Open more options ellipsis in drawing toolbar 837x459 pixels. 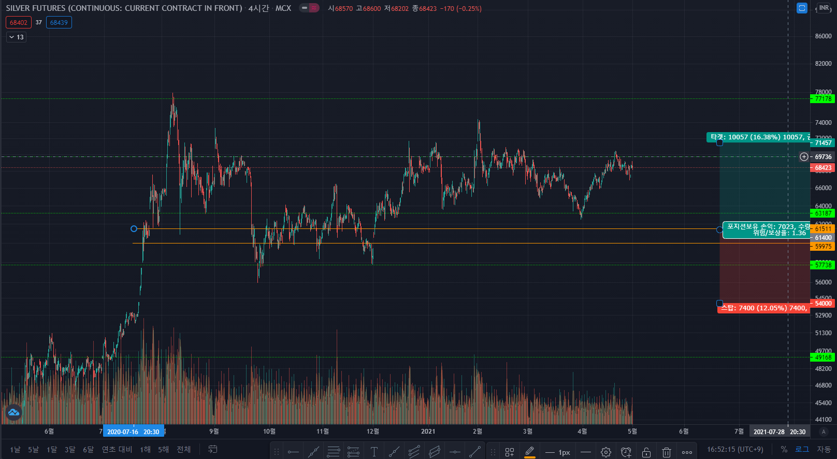click(687, 452)
